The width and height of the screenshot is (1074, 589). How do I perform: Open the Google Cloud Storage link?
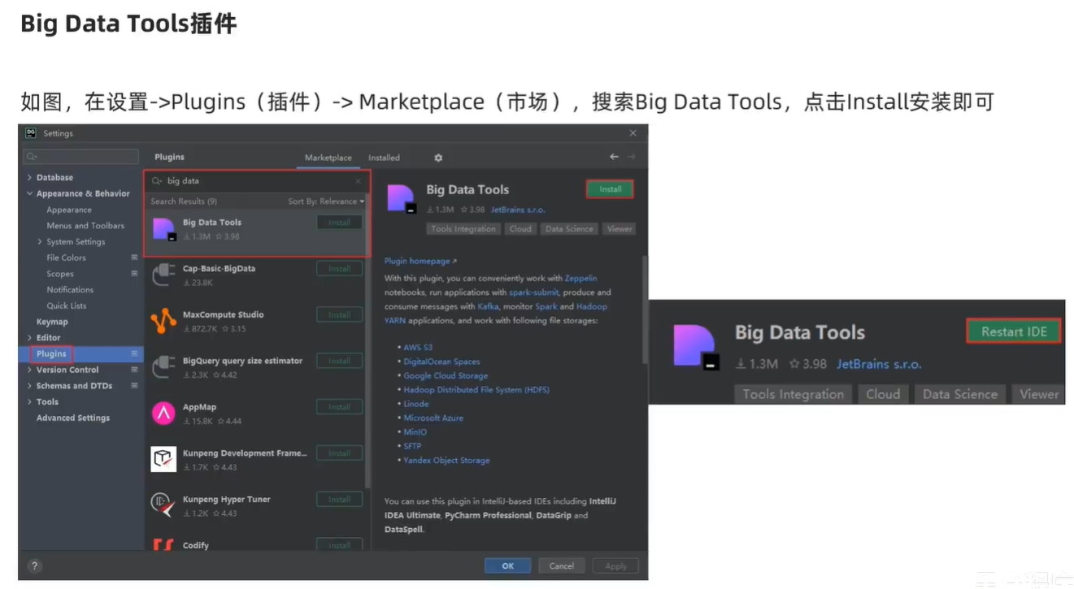(x=446, y=376)
